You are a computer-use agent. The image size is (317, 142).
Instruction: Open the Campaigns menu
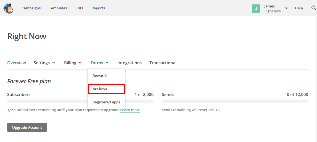pos(31,8)
